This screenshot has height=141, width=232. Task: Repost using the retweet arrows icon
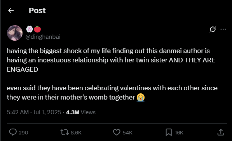click(65, 132)
